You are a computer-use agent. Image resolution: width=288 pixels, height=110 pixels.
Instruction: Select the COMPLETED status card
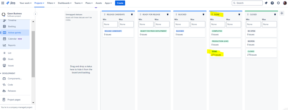click(225, 33)
